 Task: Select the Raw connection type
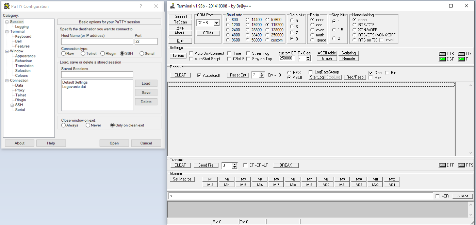coord(64,53)
